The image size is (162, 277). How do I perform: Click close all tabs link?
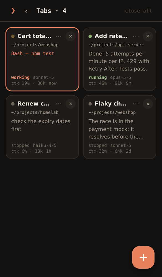(x=138, y=11)
